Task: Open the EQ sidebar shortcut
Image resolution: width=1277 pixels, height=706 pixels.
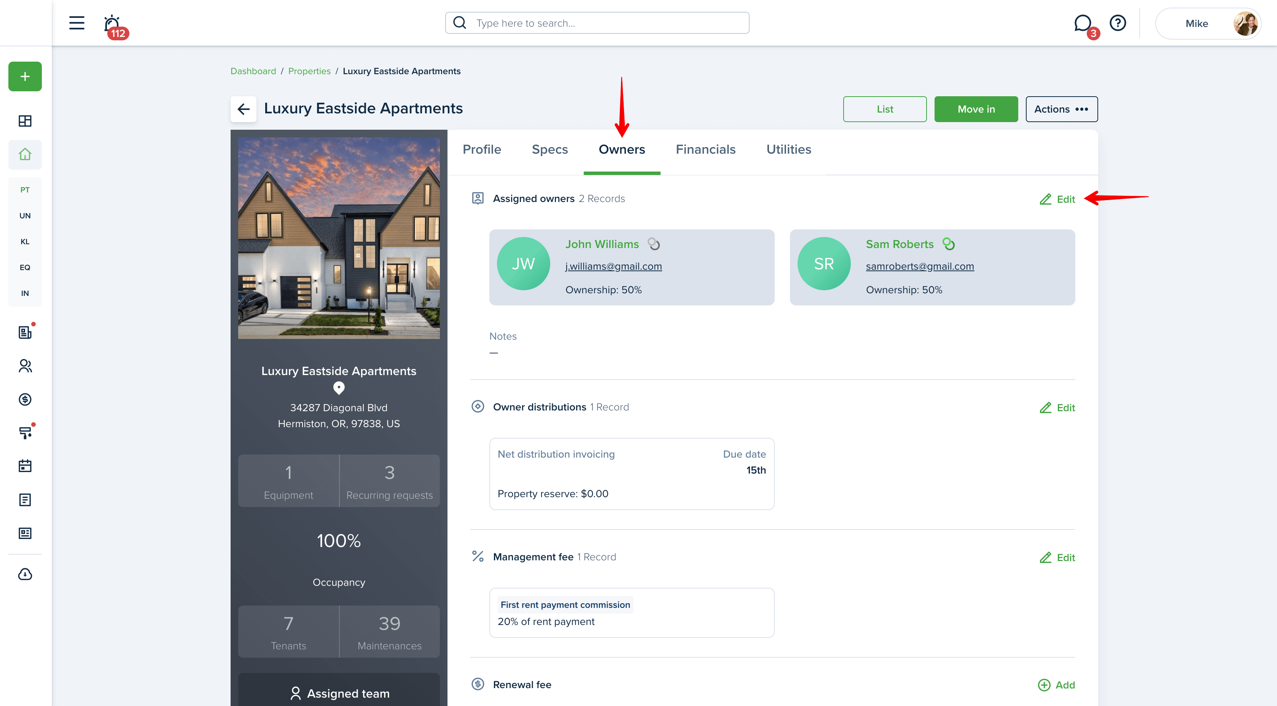Action: click(25, 267)
